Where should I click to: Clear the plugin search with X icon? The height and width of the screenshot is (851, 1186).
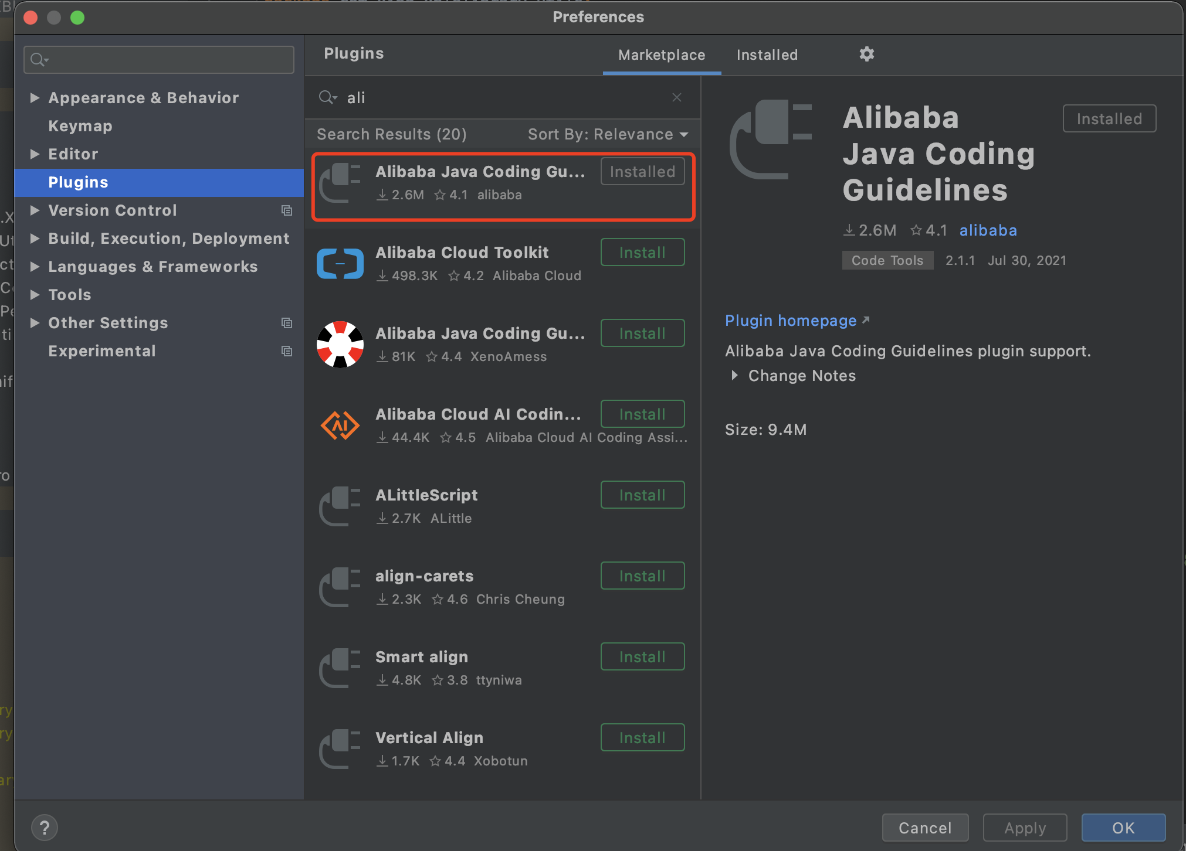coord(676,97)
